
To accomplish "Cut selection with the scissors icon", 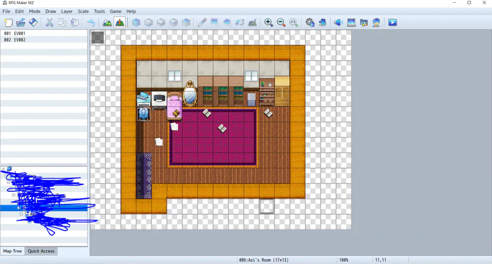I will point(50,22).
